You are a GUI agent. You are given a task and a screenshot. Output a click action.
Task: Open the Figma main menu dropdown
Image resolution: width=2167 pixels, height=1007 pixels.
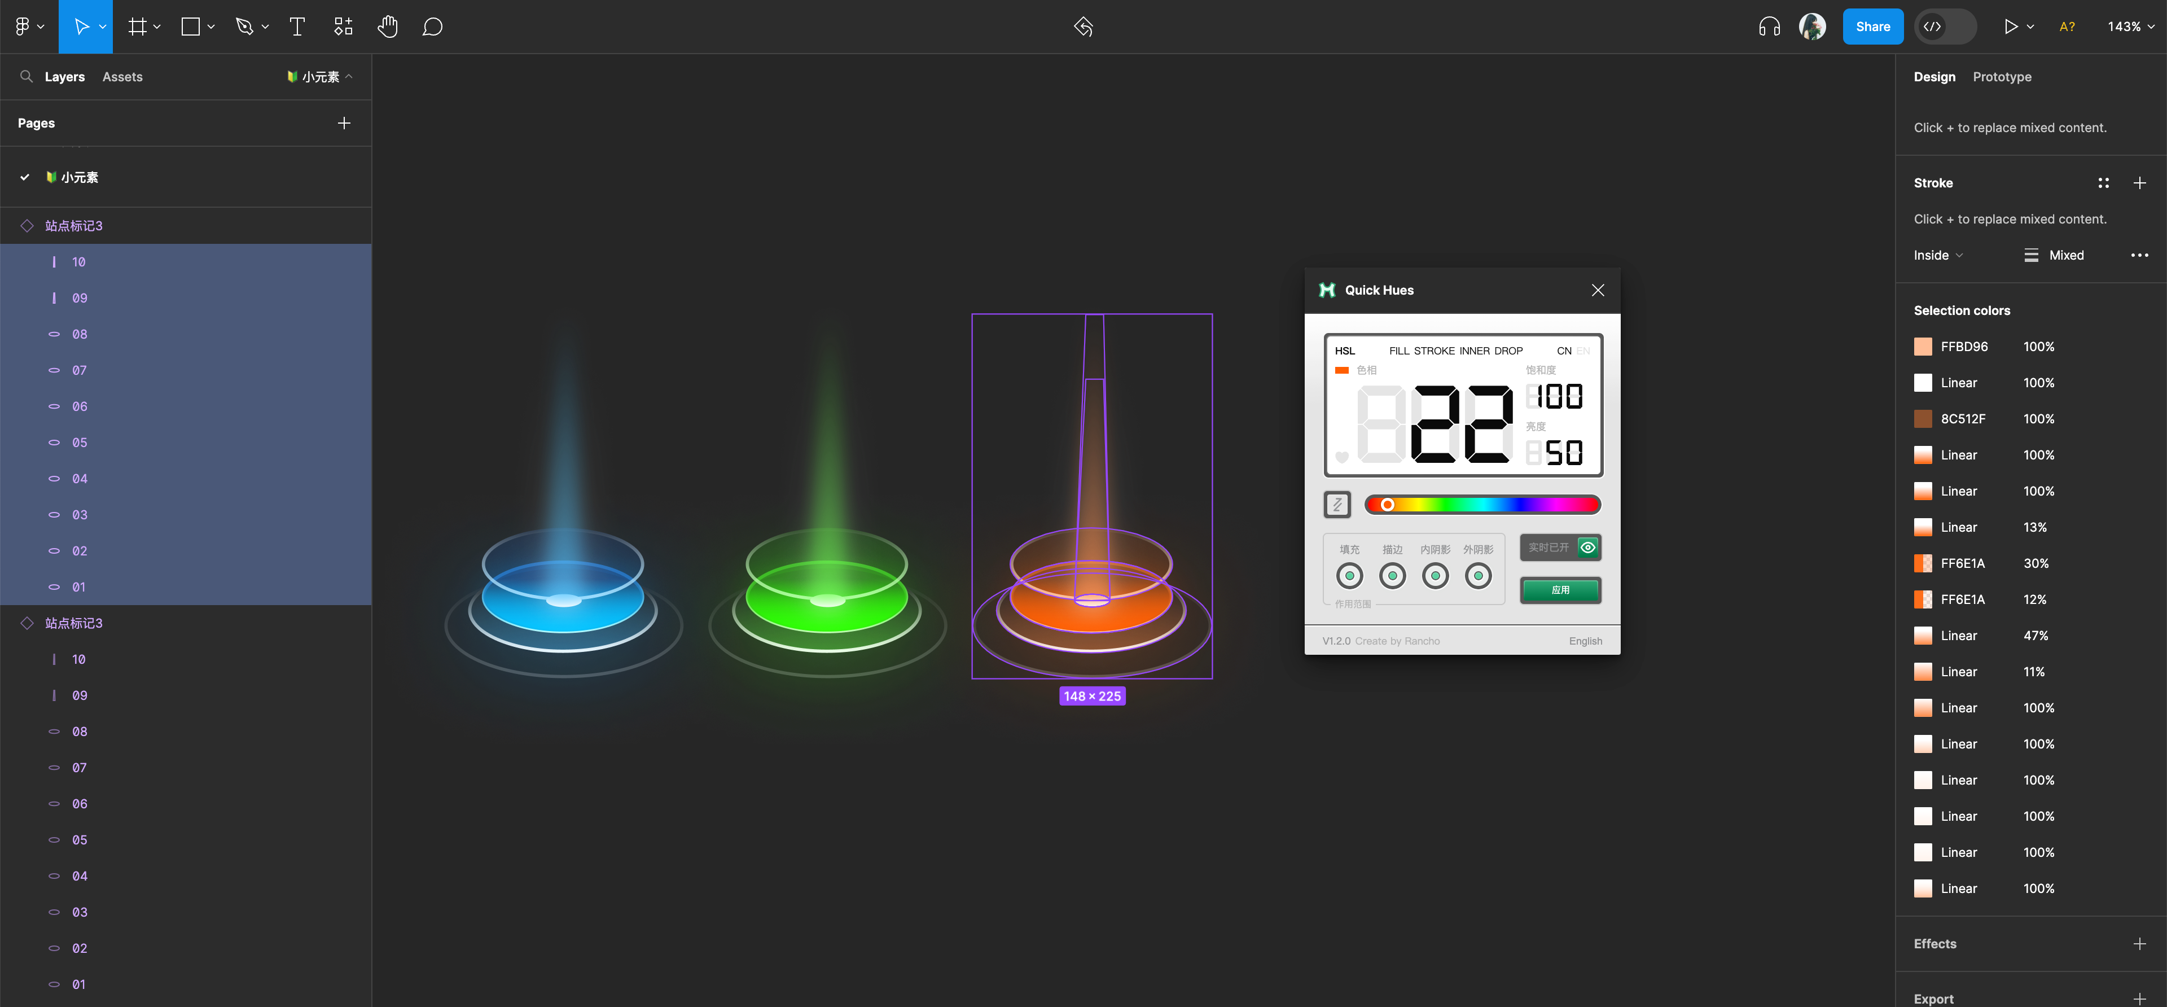tap(29, 27)
